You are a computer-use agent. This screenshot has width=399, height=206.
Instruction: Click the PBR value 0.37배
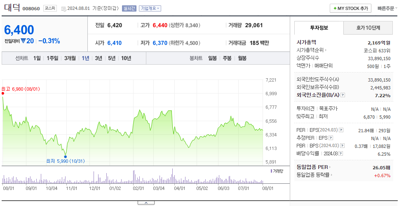click(x=361, y=146)
